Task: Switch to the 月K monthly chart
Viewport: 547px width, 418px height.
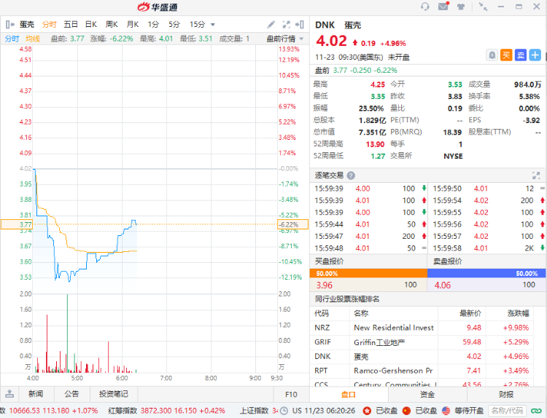Action: point(133,24)
